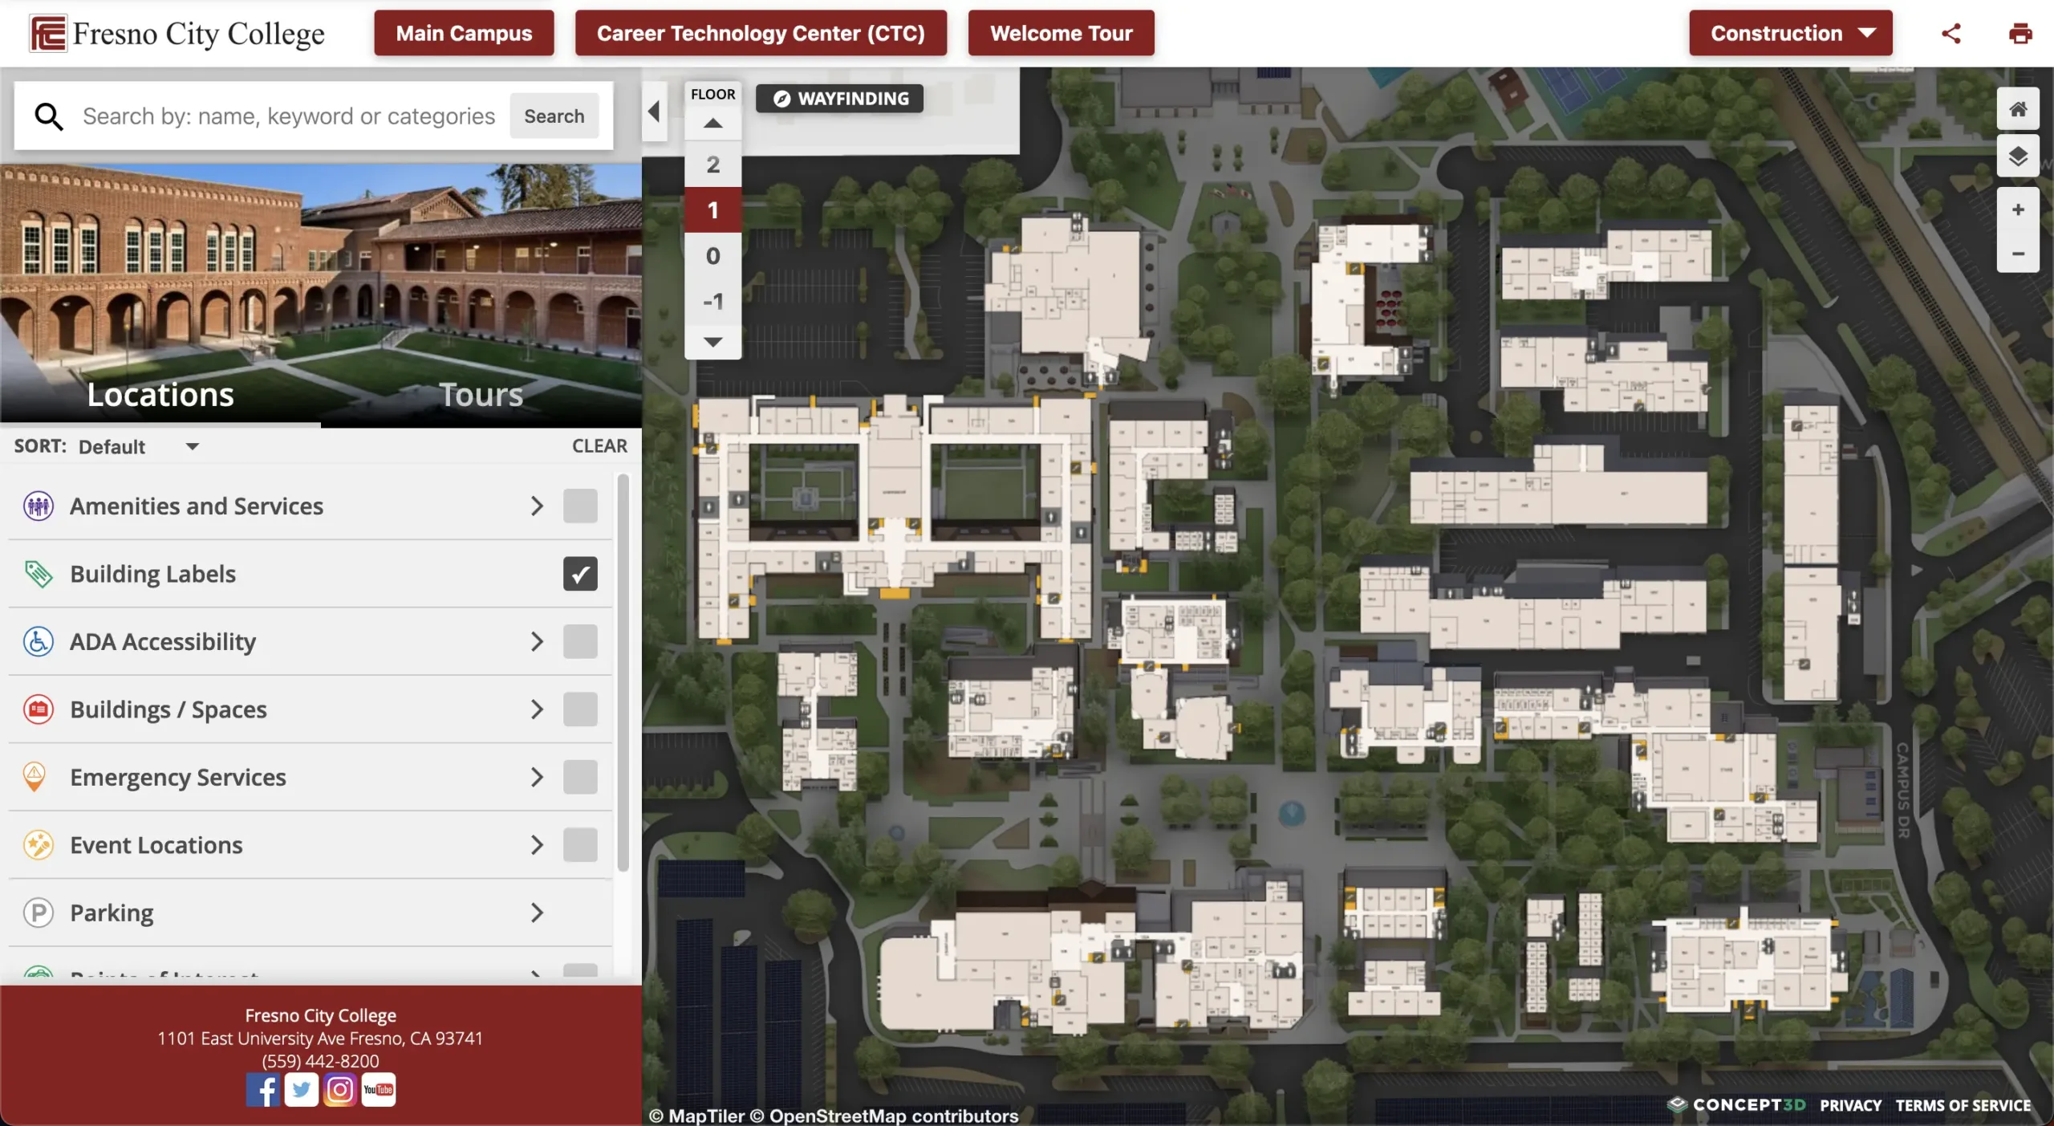Click the floor down arrow
The height and width of the screenshot is (1126, 2054).
712,342
